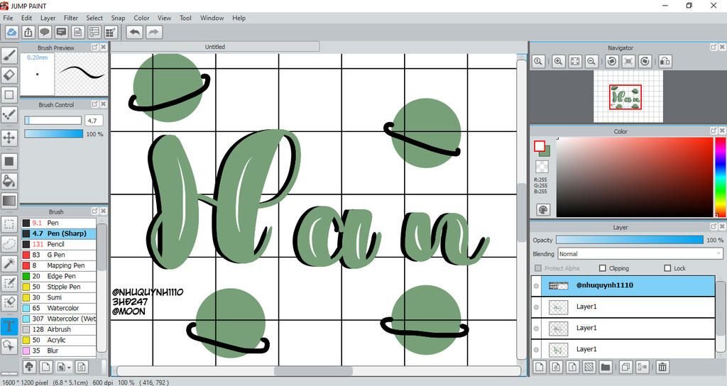The image size is (727, 386).
Task: Click the cloud sync toolbar icon
Action: tap(11, 32)
